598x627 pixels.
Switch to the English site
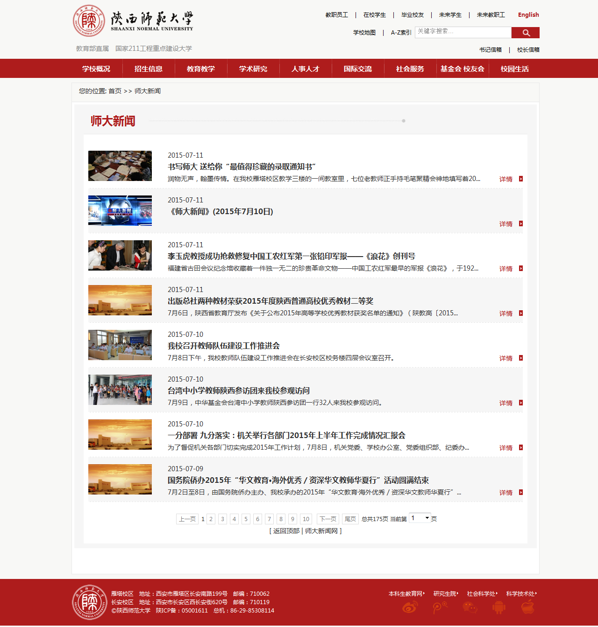(528, 15)
